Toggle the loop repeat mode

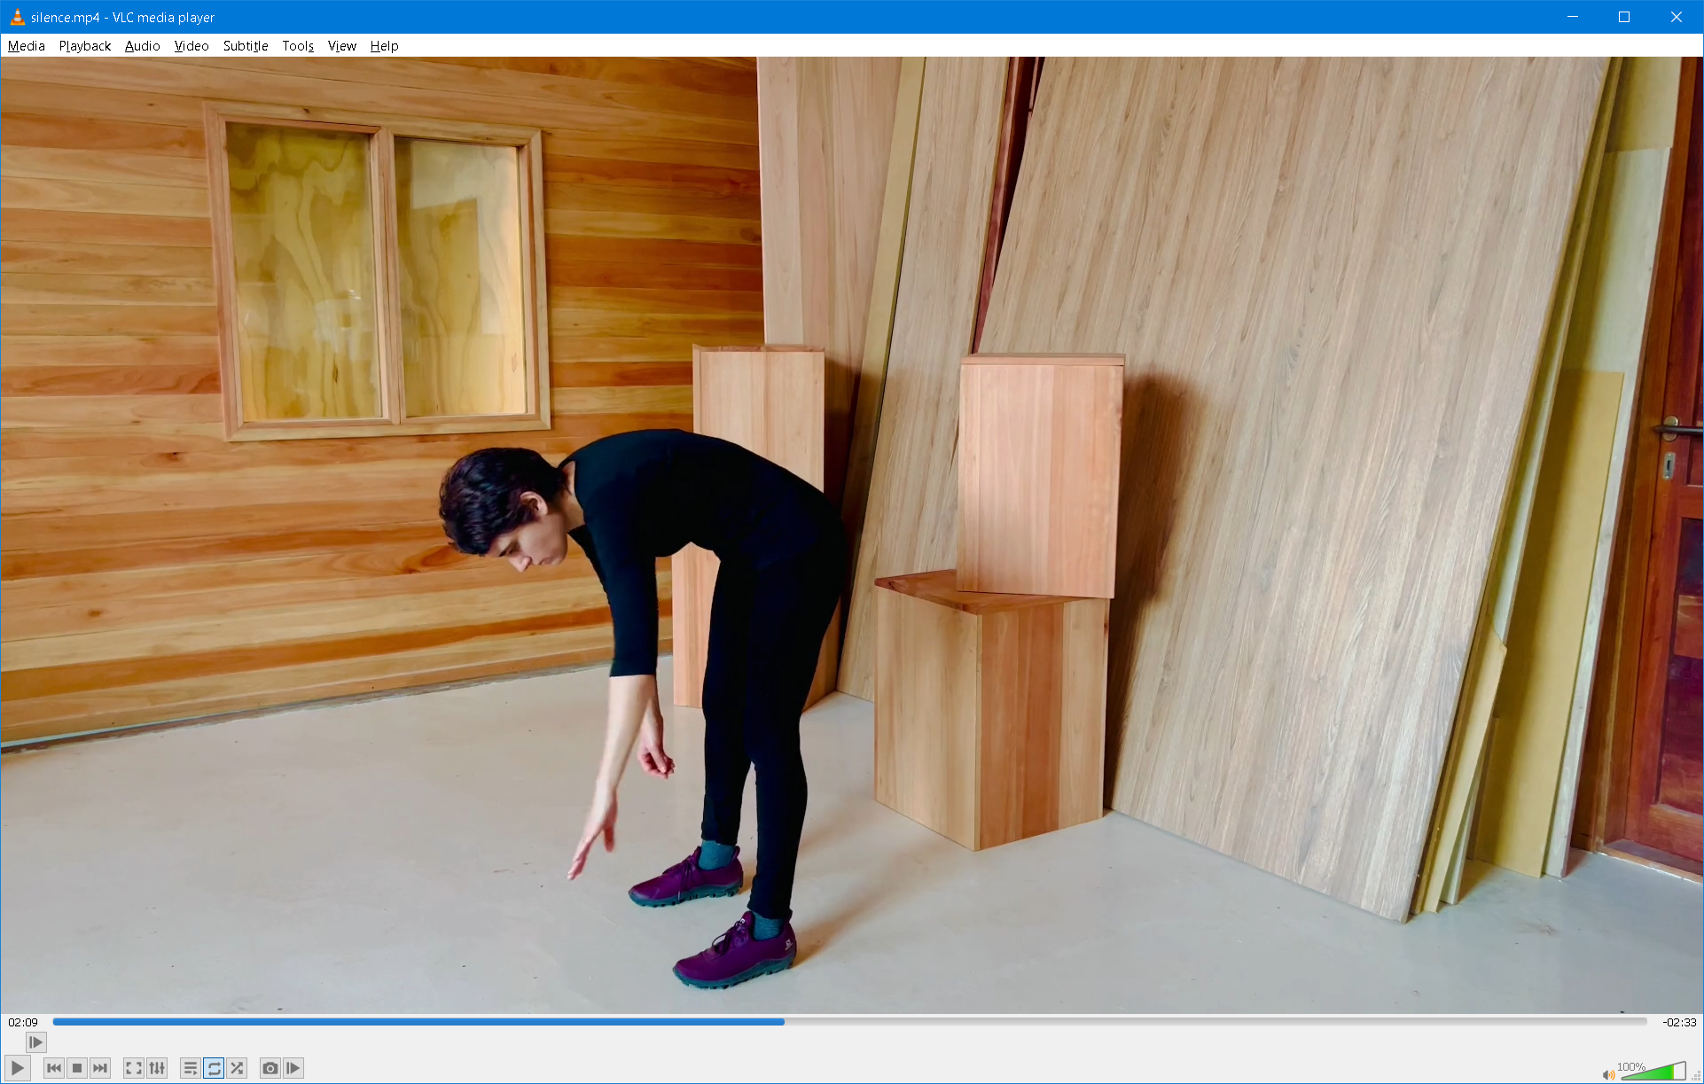(x=214, y=1068)
